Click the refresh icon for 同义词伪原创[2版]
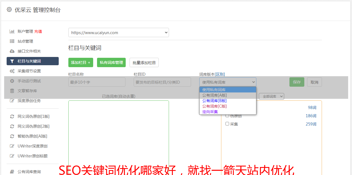The image size is (352, 175). pyautogui.click(x=12, y=126)
